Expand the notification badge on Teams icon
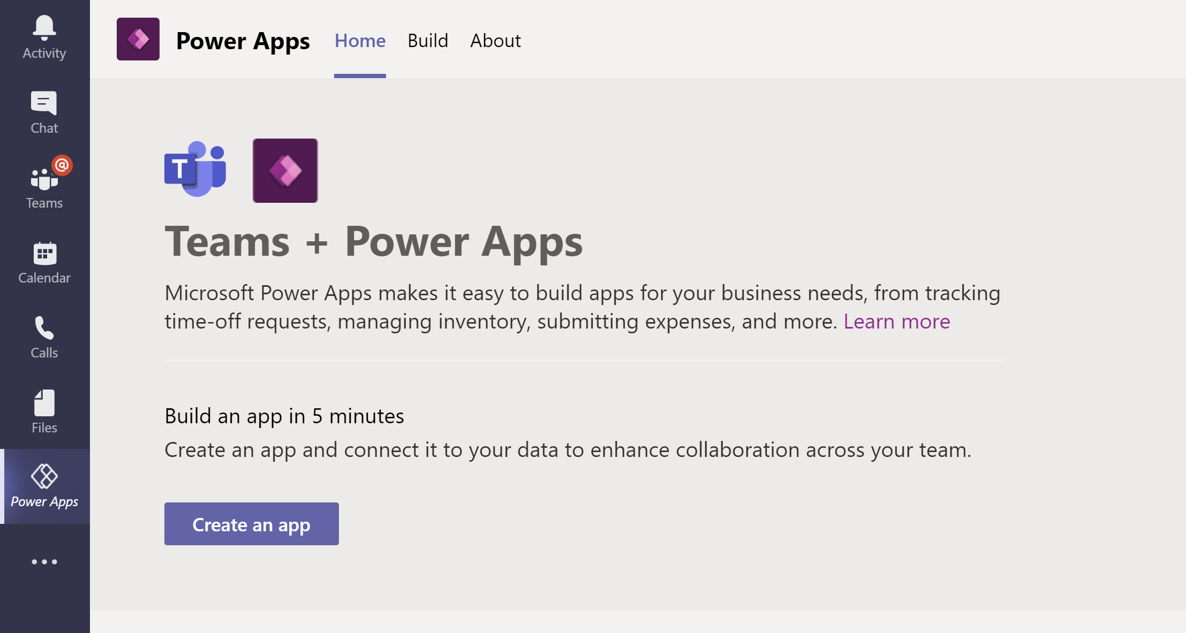This screenshot has height=633, width=1186. coord(62,164)
